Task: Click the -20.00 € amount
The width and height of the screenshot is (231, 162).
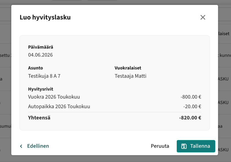Action: click(192, 106)
